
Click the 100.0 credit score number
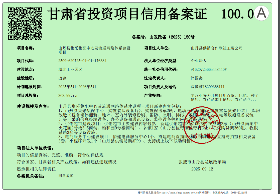(237, 14)
